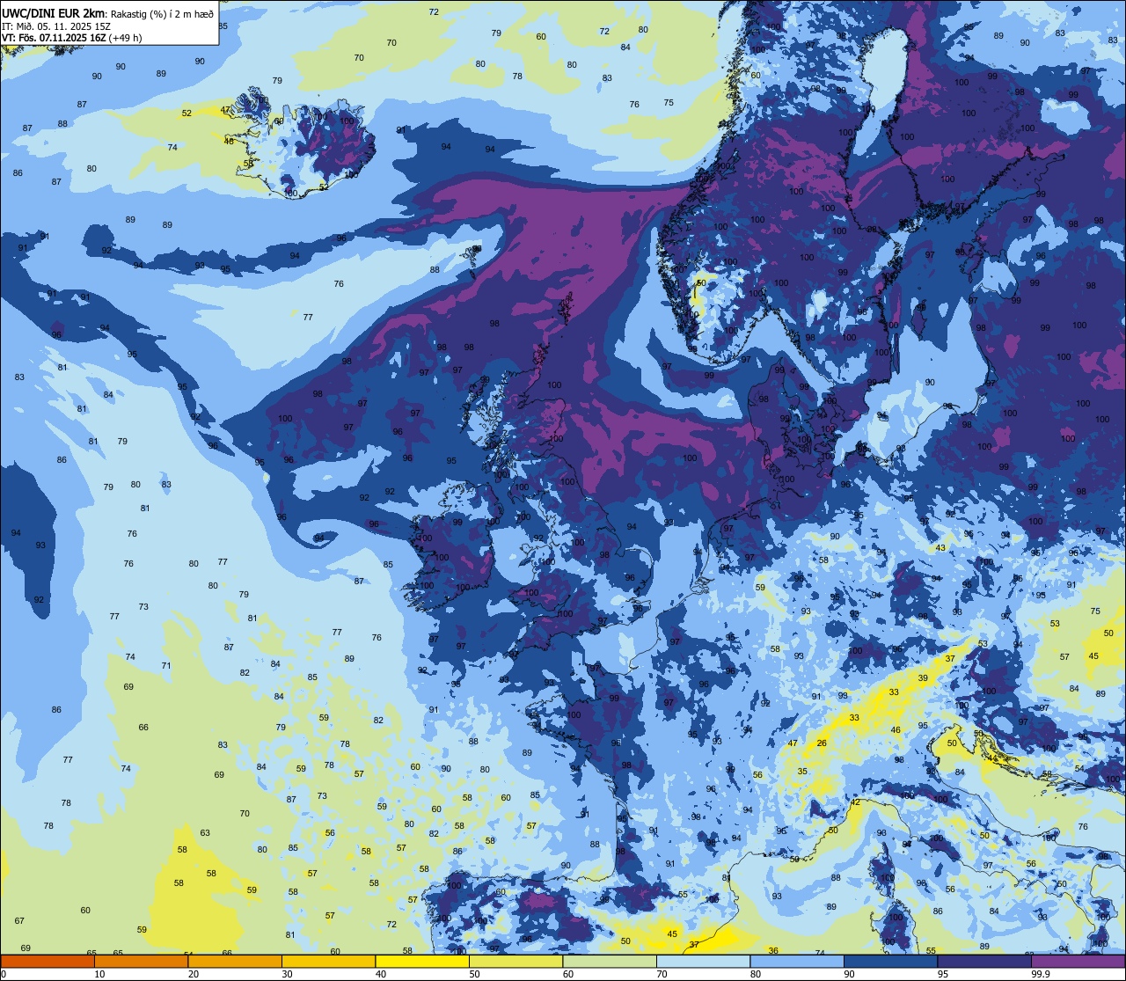
Task: Select the orange 20–30 legend swatch
Action: 234,962
